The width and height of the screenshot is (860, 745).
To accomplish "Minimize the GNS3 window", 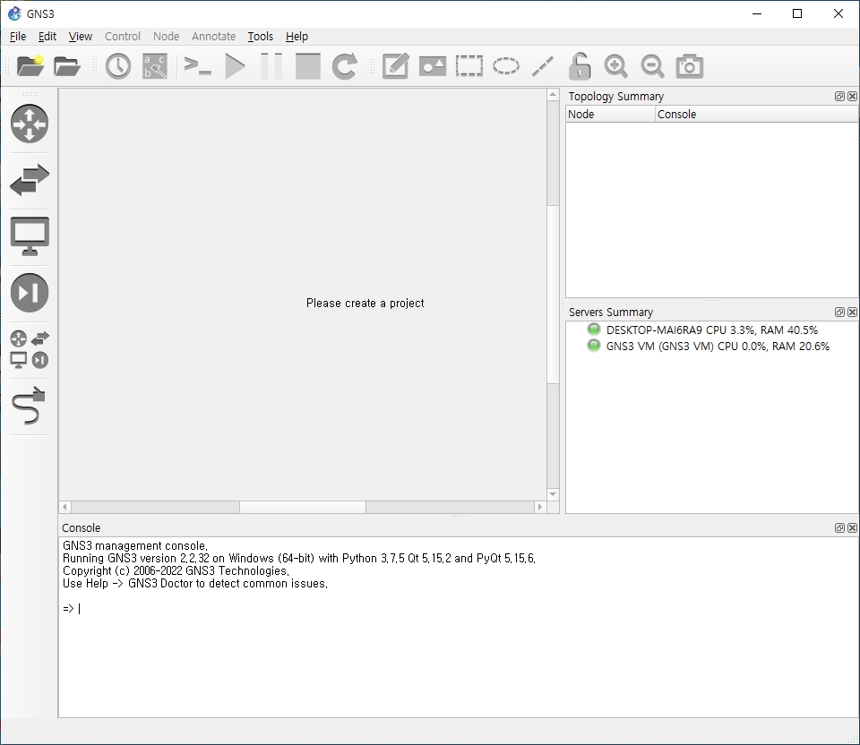I will [758, 13].
